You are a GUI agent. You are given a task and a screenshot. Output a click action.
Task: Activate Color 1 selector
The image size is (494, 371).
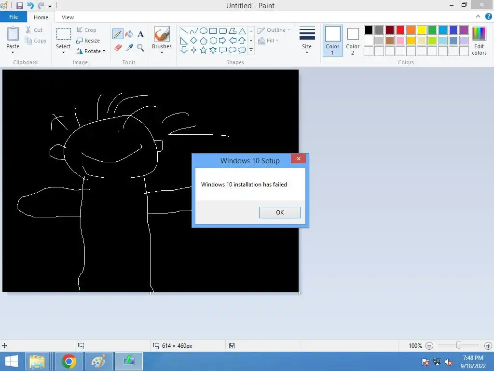tap(333, 41)
